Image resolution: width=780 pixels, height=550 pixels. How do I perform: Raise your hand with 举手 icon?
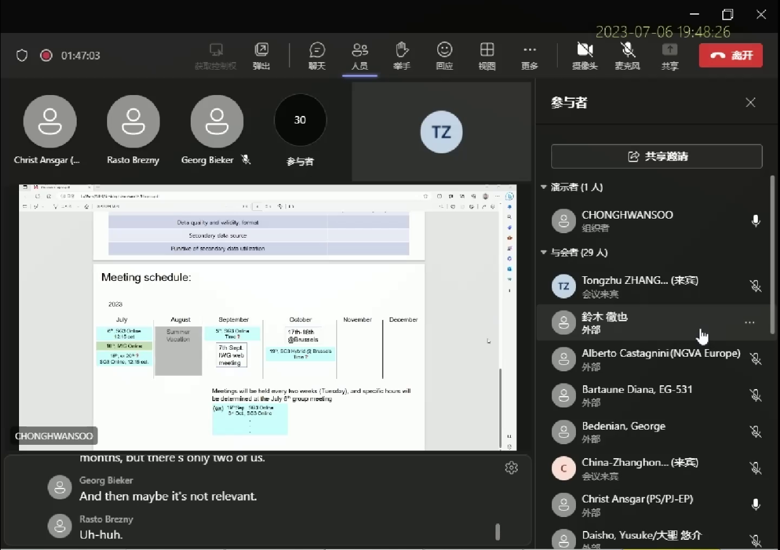[402, 56]
